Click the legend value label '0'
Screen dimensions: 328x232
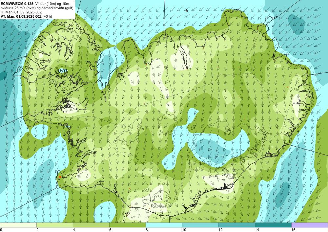click(1, 230)
